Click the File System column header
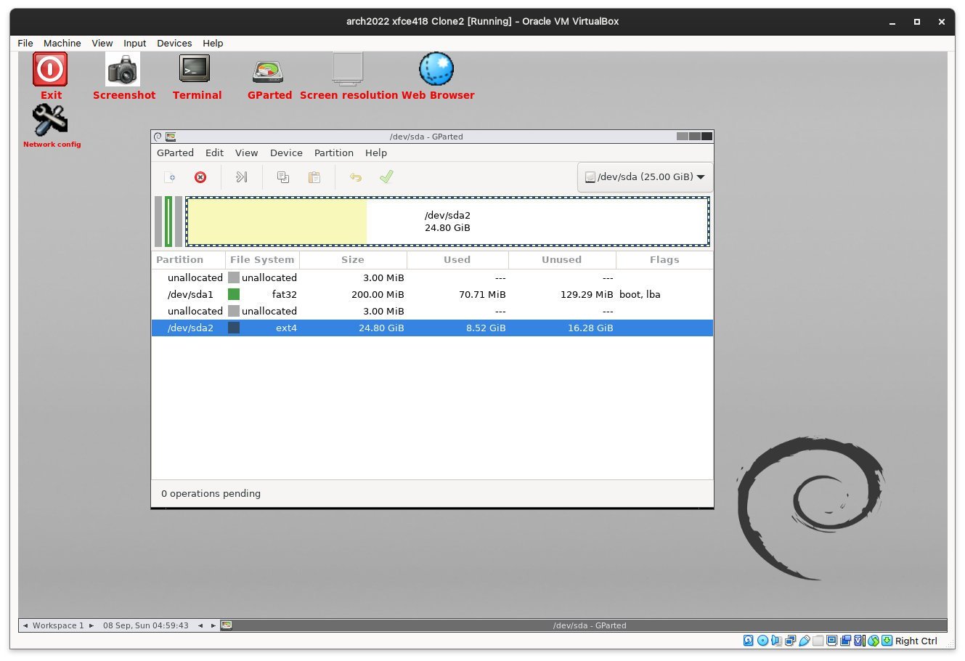The image size is (965, 661). tap(262, 259)
